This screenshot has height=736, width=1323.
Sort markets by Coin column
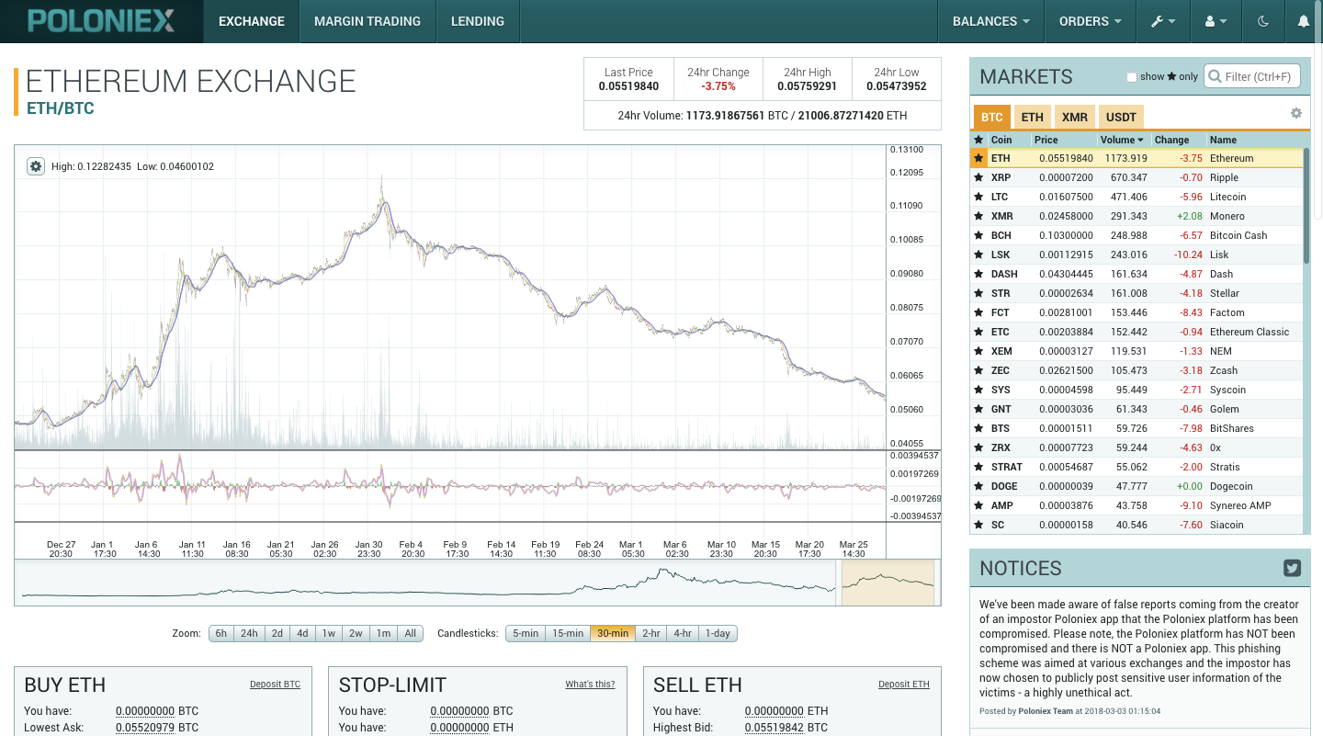point(1009,140)
